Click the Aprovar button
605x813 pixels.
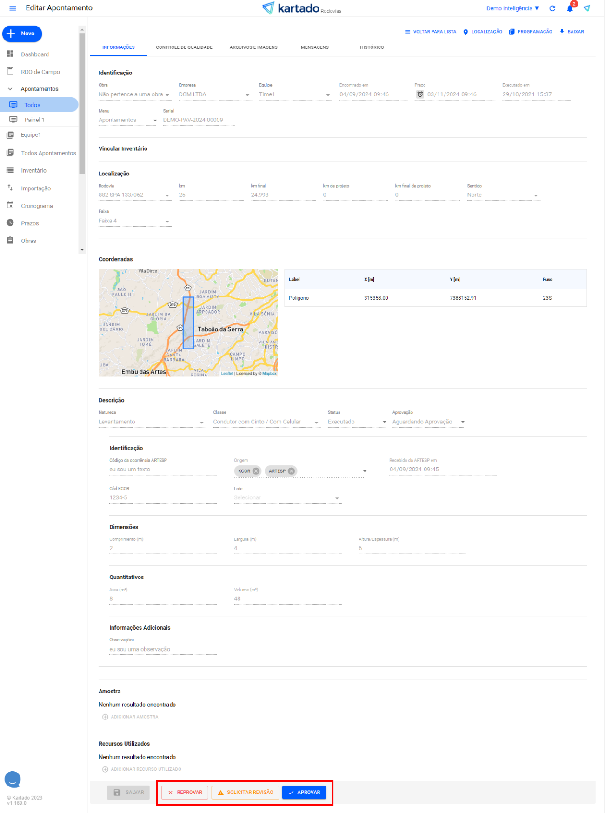tap(304, 792)
